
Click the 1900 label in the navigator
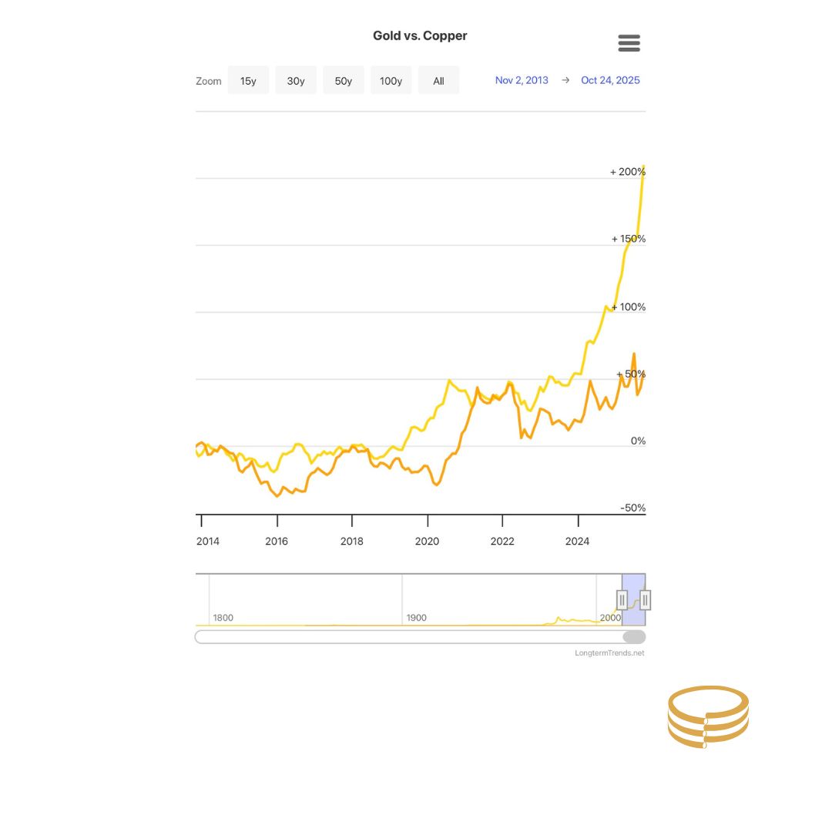coord(416,617)
